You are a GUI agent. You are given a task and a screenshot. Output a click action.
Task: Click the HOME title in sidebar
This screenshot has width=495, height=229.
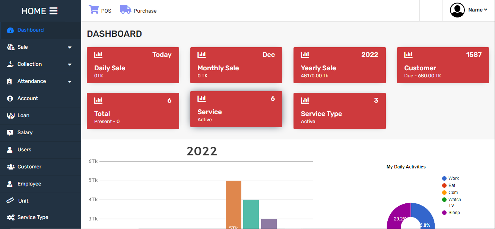click(x=34, y=11)
